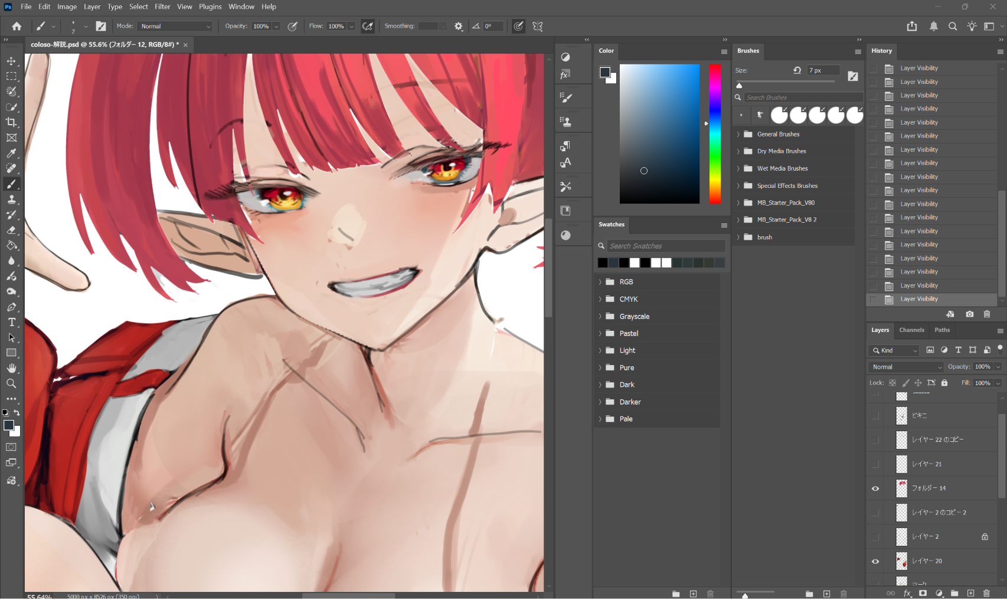Screen dimensions: 1007x599
Task: Open the Layer menu
Action: (92, 6)
